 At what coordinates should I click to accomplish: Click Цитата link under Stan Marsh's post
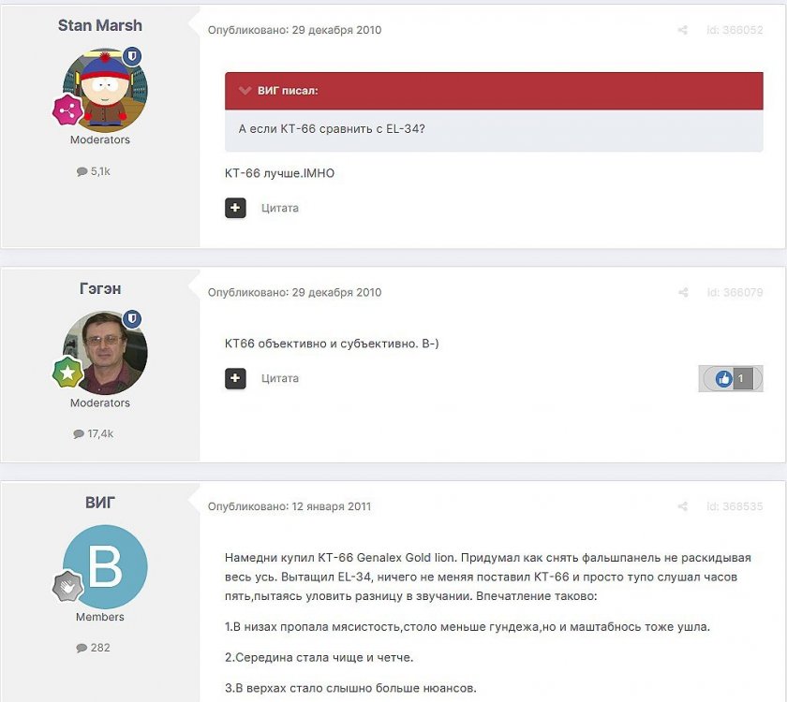point(279,208)
